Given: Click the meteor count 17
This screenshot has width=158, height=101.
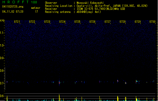Looking at the screenshot, I should [x=36, y=12].
